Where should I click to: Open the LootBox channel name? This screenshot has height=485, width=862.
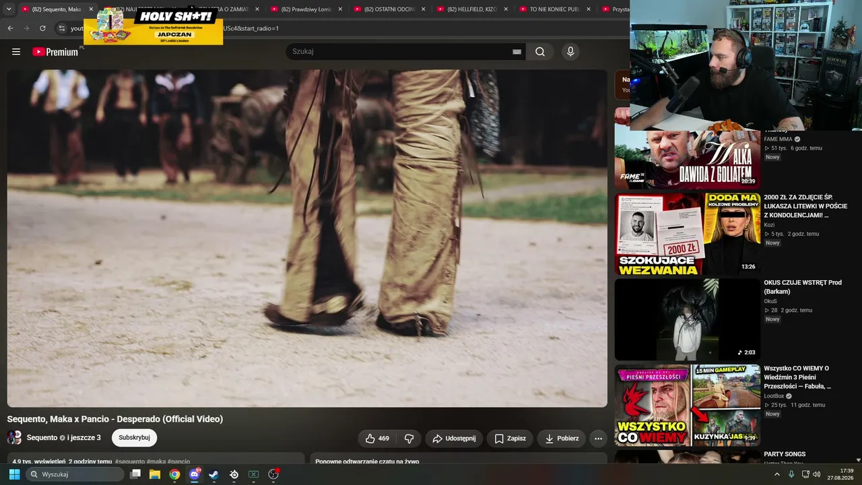774,396
